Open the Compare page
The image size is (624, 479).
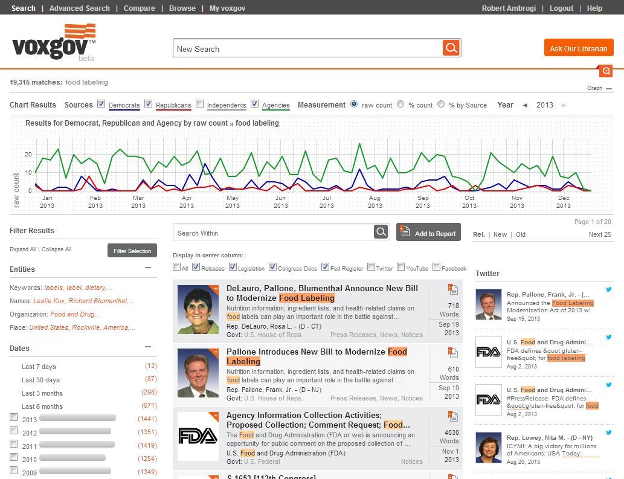point(140,8)
